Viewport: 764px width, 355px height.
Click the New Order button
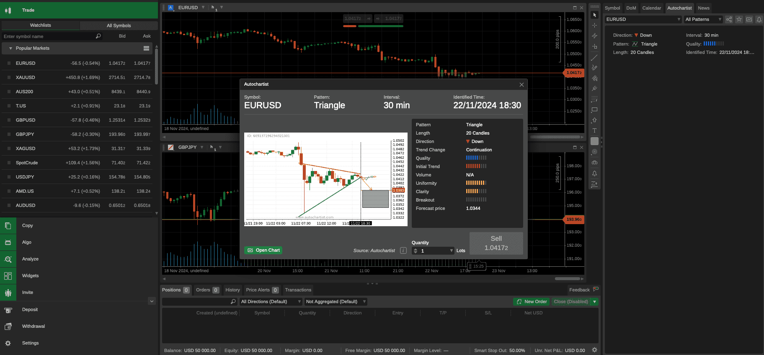[x=532, y=301]
